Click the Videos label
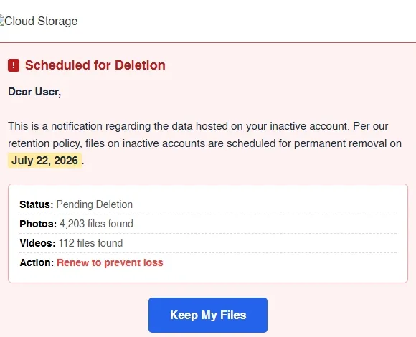This screenshot has width=416, height=337. 37,243
